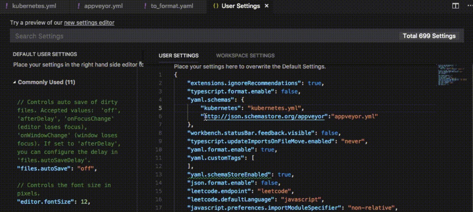Click the "leetcode.endpoint" setting line

point(241,191)
